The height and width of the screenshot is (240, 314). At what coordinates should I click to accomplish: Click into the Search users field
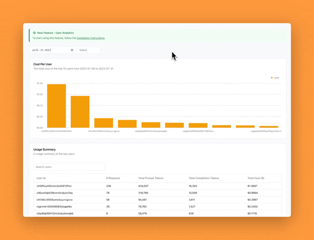click(x=69, y=167)
